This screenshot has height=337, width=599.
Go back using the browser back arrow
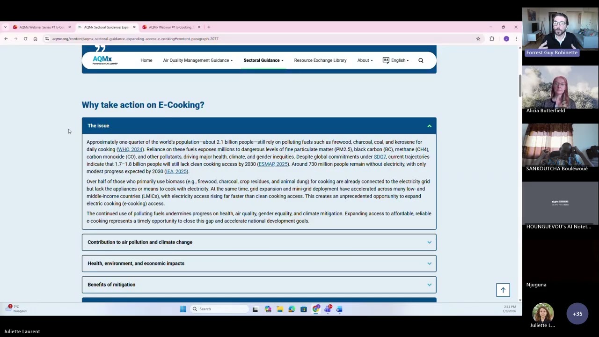tap(6, 39)
